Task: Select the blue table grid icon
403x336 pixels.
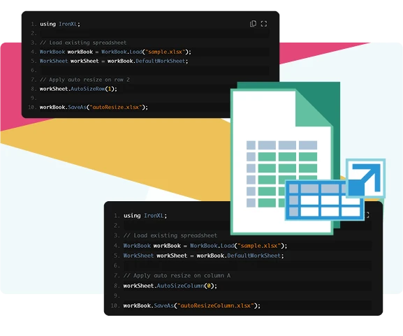Action: pos(324,200)
